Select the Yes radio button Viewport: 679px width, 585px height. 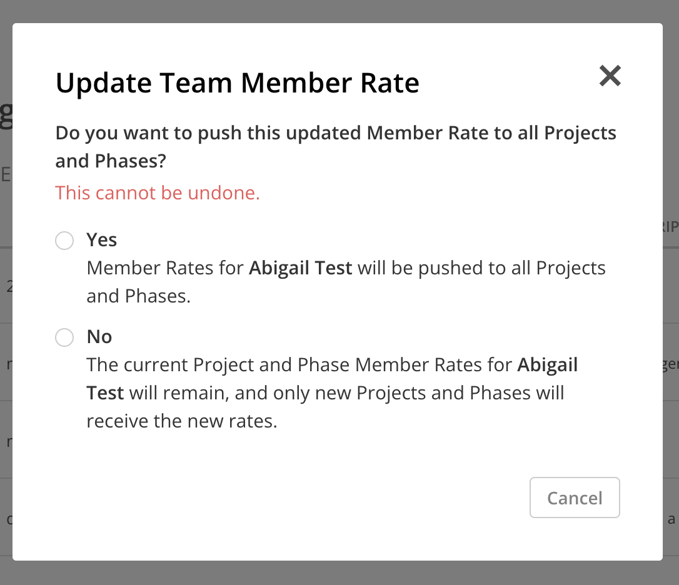coord(64,241)
